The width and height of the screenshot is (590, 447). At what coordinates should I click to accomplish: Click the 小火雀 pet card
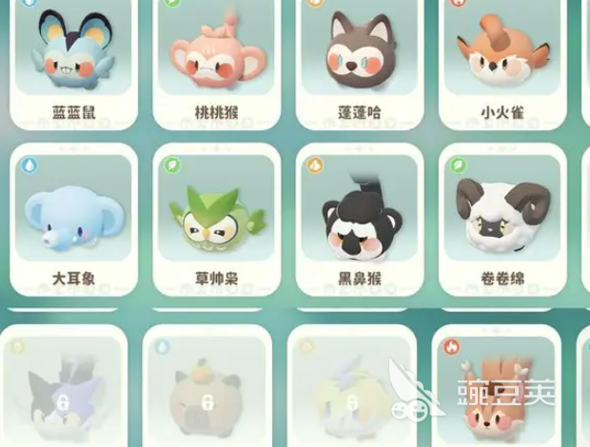click(502, 64)
